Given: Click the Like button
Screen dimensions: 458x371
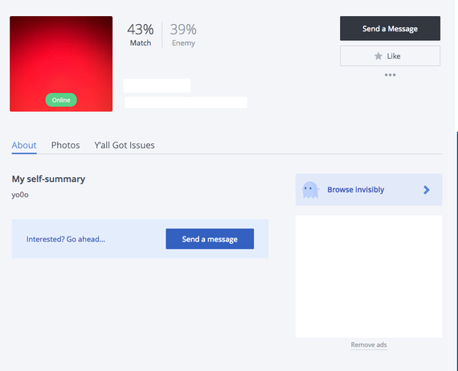Looking at the screenshot, I should coord(390,56).
